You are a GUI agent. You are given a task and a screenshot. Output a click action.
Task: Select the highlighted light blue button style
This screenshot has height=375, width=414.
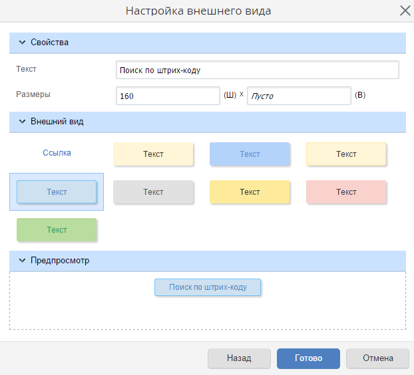57,191
